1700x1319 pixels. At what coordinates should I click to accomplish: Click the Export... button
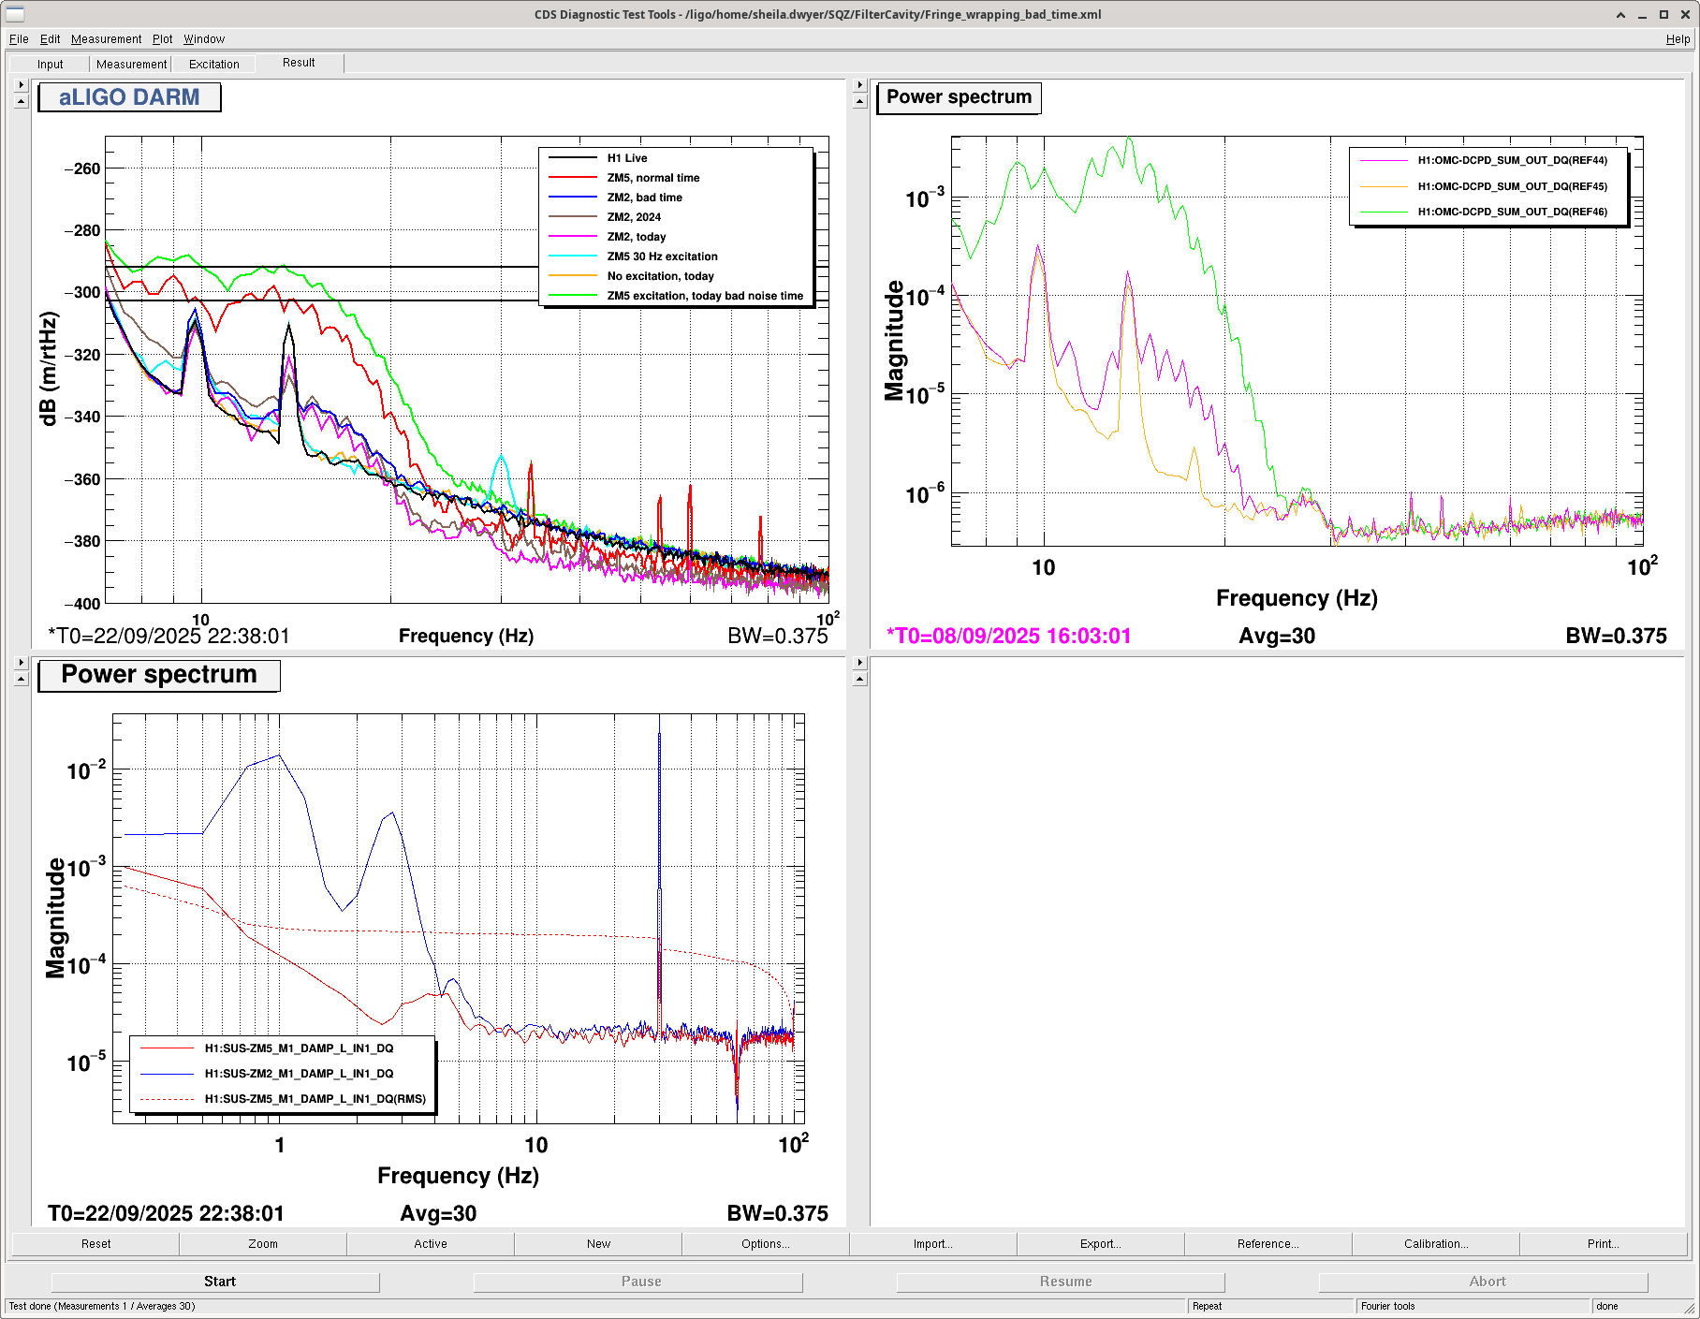[x=1100, y=1244]
